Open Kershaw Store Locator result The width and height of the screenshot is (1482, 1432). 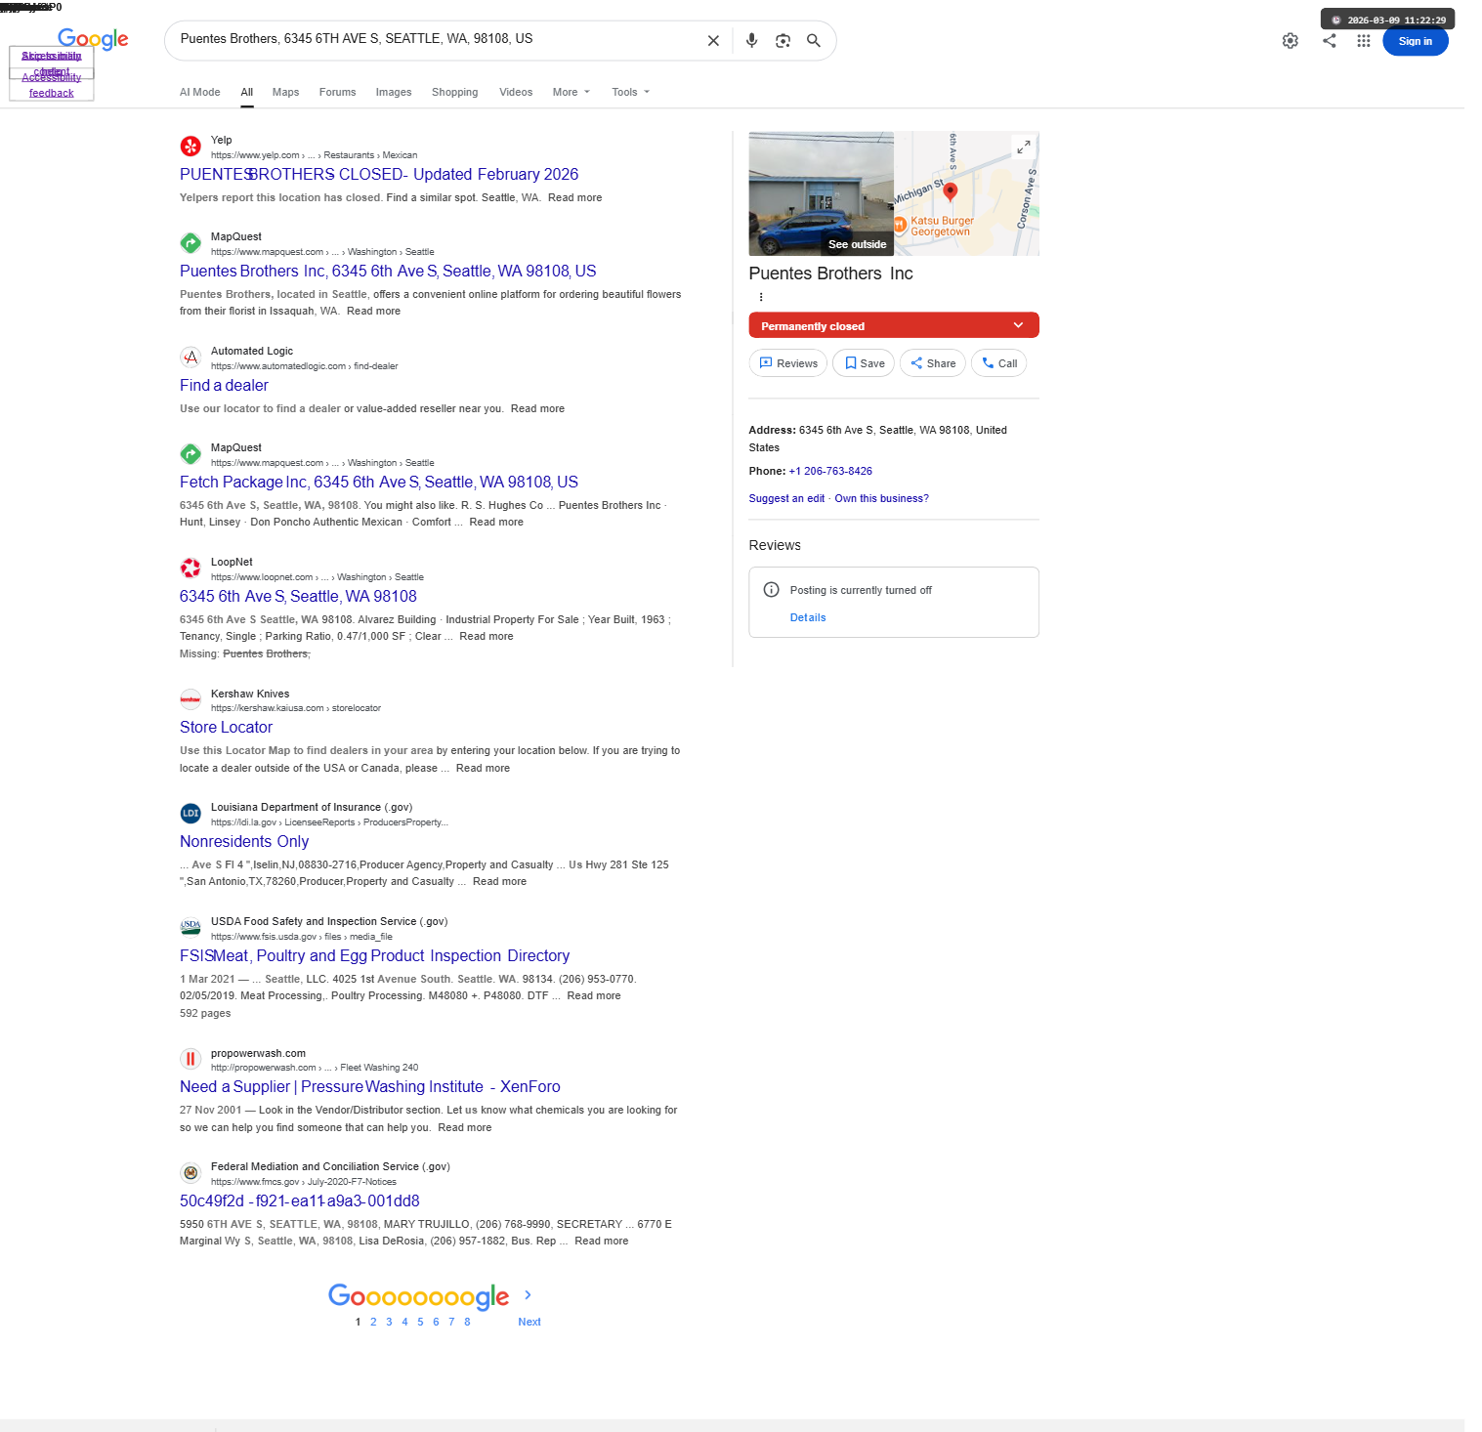coord(226,727)
